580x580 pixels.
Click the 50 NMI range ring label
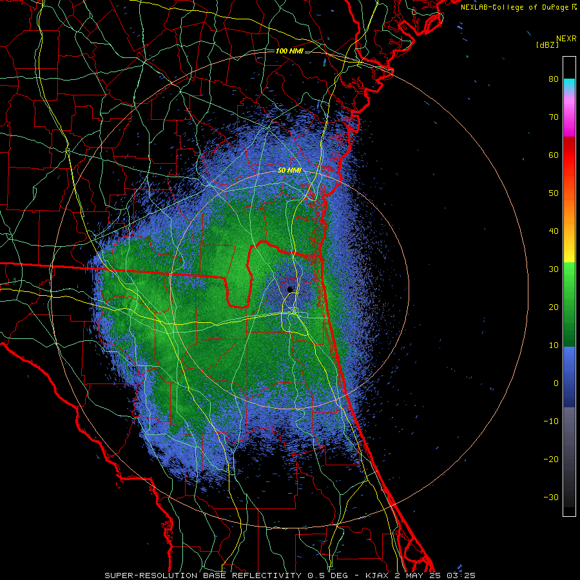[x=289, y=171]
